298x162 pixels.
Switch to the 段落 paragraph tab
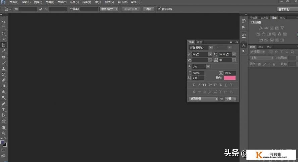point(199,42)
